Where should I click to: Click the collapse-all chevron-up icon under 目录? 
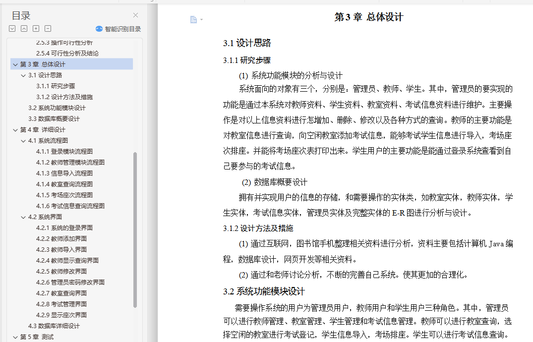[24, 29]
